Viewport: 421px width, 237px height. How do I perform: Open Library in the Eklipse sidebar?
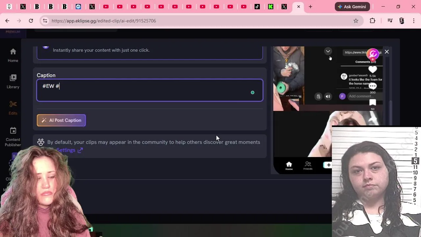pyautogui.click(x=13, y=82)
